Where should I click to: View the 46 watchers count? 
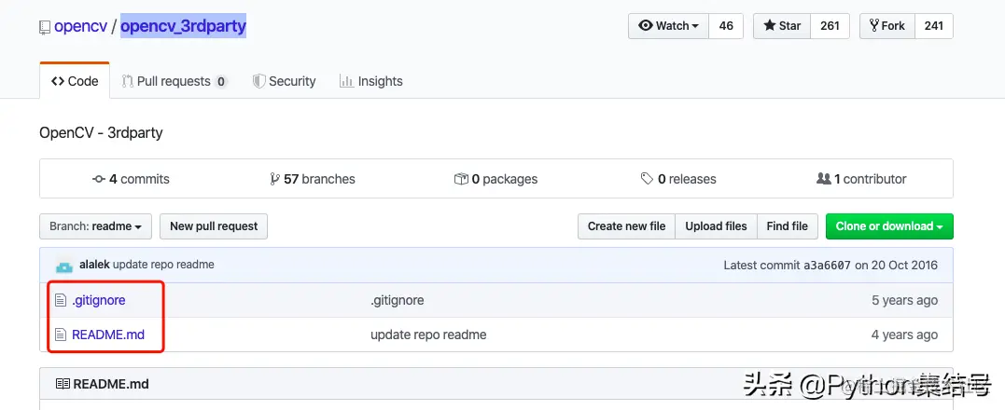tap(726, 25)
